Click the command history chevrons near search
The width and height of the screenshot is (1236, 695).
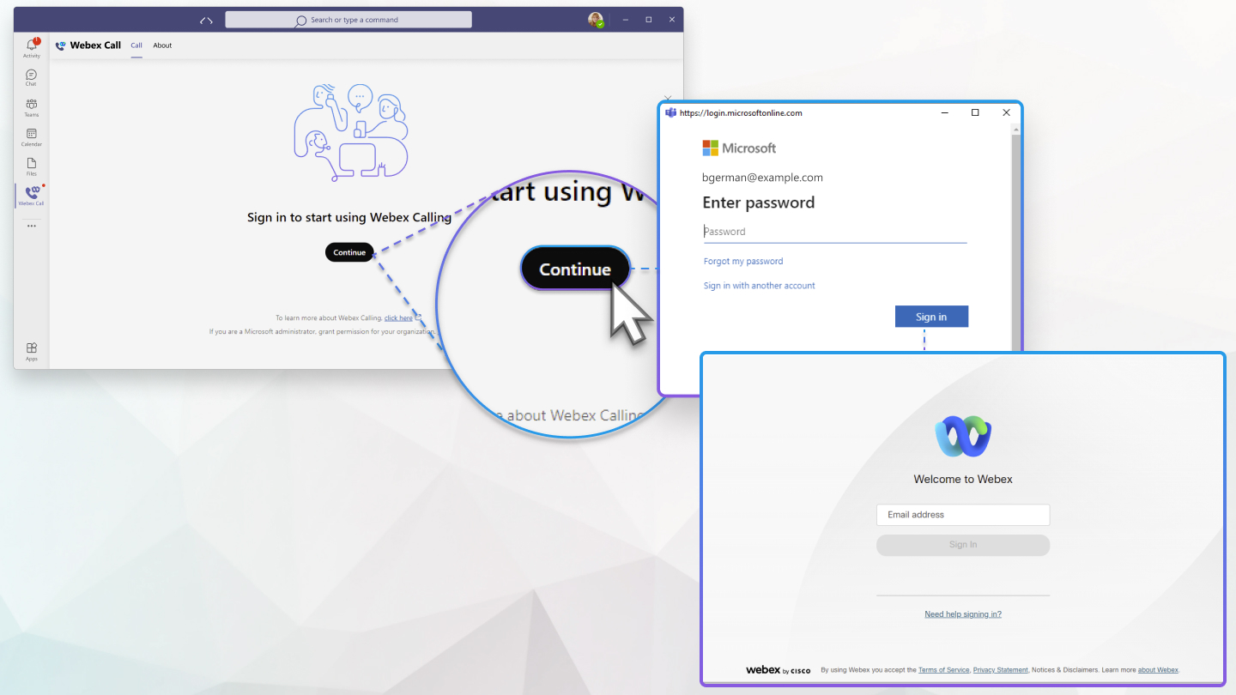pos(205,19)
